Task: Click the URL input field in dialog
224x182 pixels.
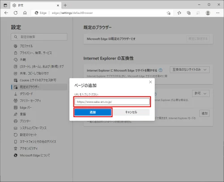Action: (112, 102)
